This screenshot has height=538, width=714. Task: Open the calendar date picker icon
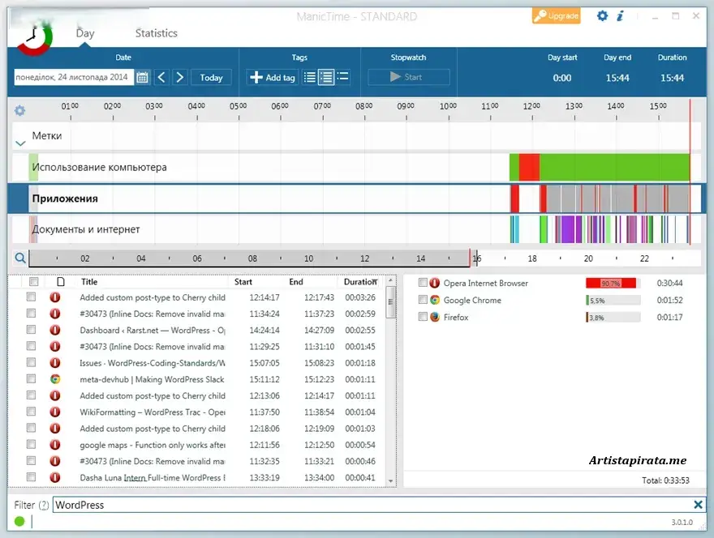142,78
